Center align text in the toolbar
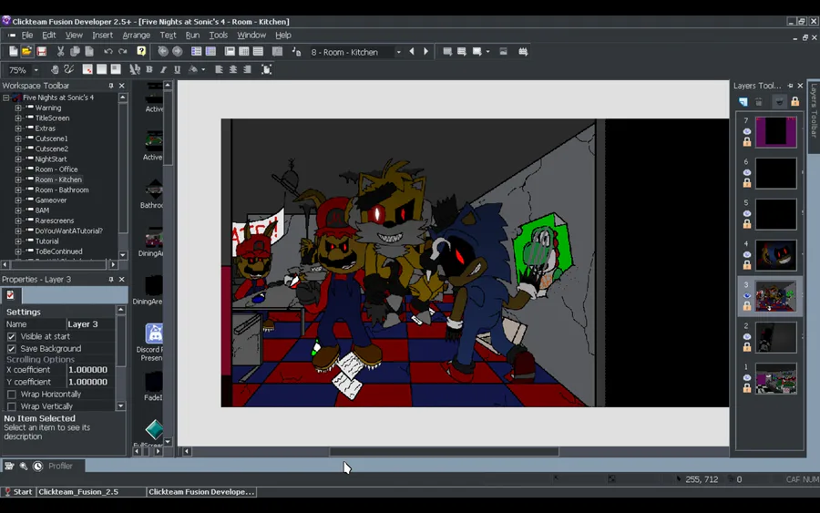Viewport: 820px width, 513px height. click(x=232, y=69)
